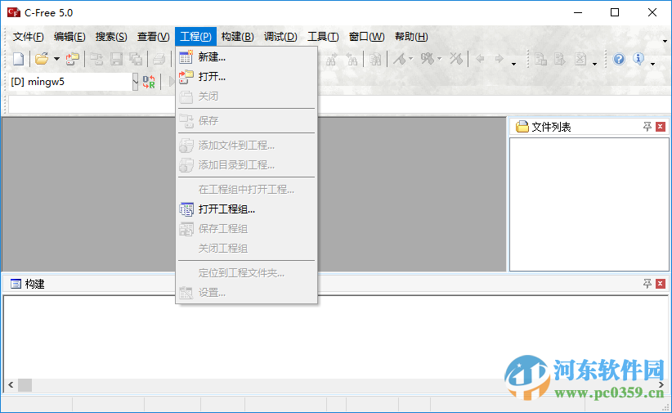
Task: Click the Go To Bookmark flag icon
Action: coord(428,59)
